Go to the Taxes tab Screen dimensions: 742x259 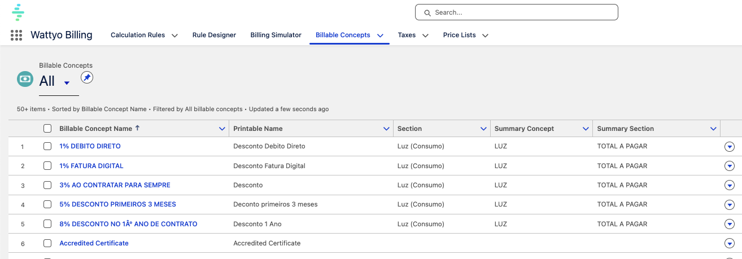point(407,35)
